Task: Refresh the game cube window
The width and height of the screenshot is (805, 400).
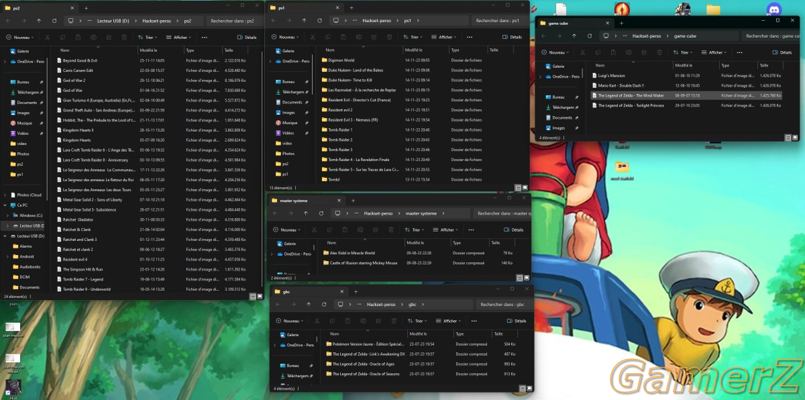Action: [591, 36]
